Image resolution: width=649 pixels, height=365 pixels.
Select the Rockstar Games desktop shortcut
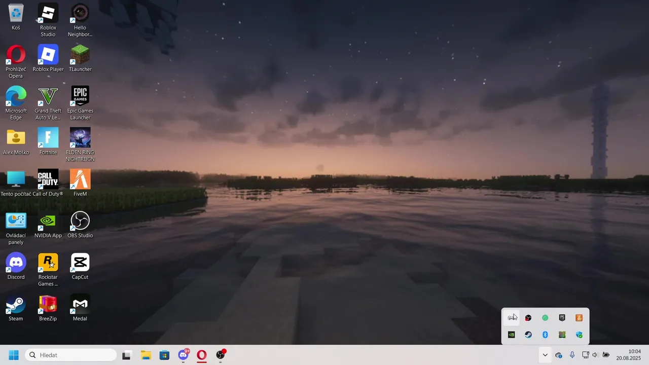(x=48, y=270)
